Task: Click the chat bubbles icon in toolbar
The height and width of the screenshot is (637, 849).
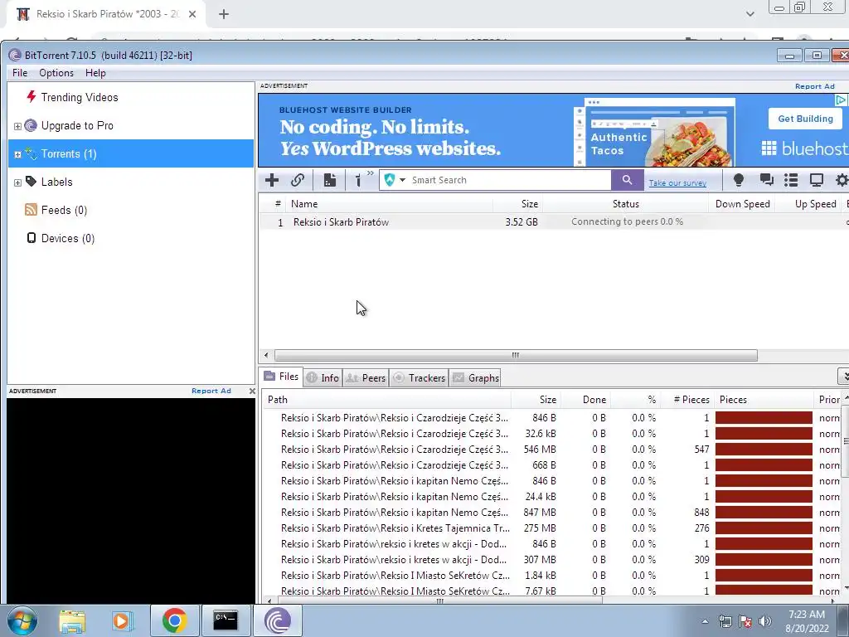Action: pyautogui.click(x=766, y=180)
